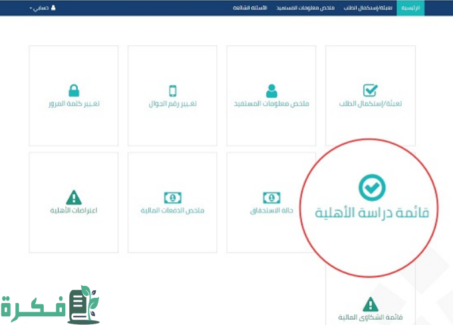
Task: Click the padlock icon for تغيير كلمة المرور
Action: tap(74, 90)
